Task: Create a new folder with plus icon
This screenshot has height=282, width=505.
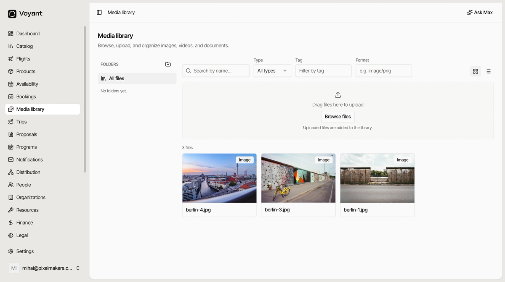Action: pos(168,64)
